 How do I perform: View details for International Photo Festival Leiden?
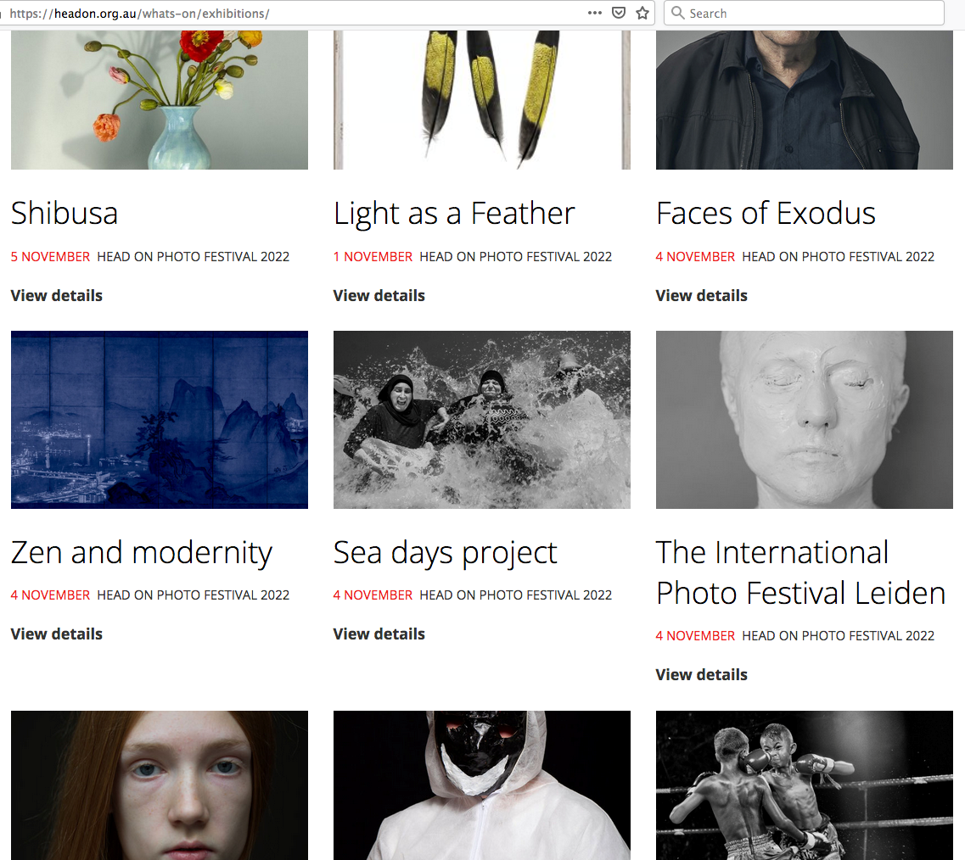click(x=702, y=675)
